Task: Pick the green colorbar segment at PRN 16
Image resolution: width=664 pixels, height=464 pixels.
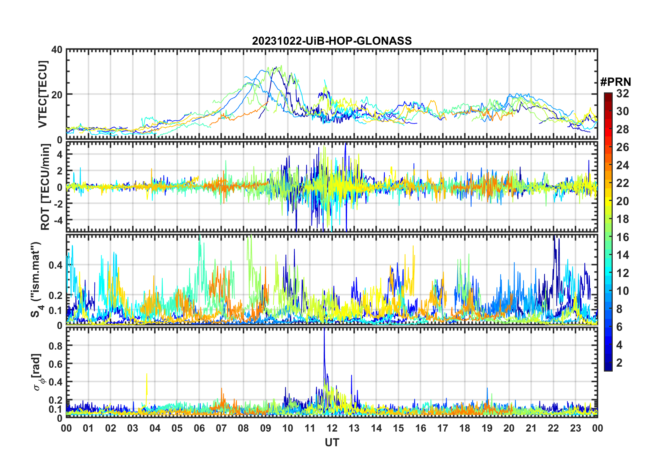Action: [608, 237]
